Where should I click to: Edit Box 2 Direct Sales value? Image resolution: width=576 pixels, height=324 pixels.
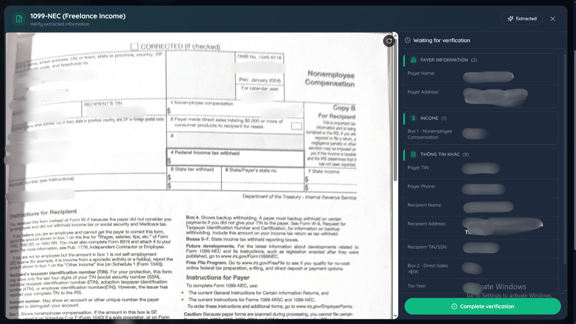(472, 268)
